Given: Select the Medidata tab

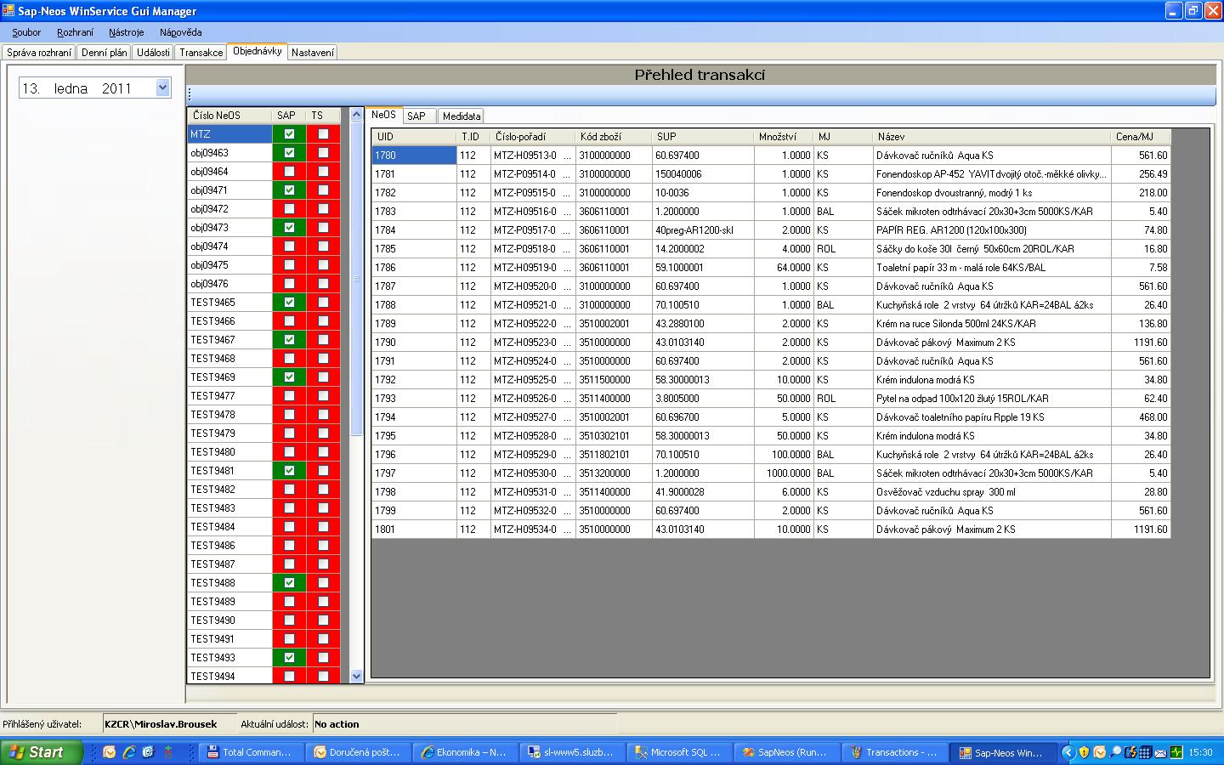Looking at the screenshot, I should (462, 116).
